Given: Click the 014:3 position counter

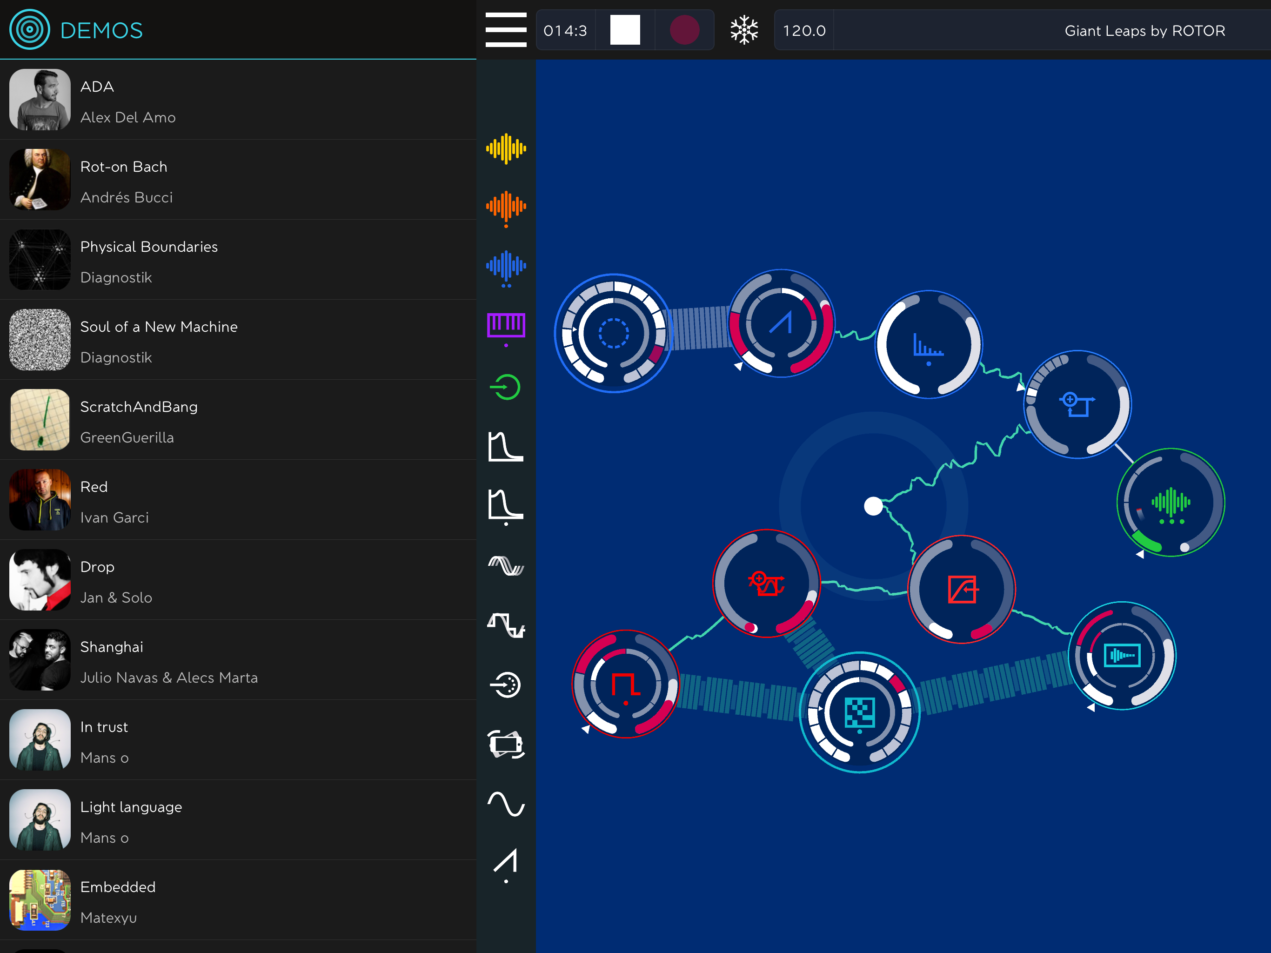Looking at the screenshot, I should [x=565, y=30].
